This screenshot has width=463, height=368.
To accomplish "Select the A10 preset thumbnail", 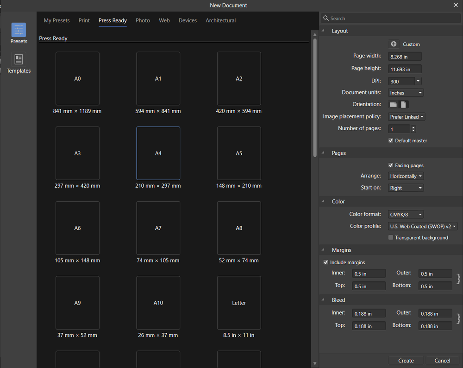I will tap(158, 303).
